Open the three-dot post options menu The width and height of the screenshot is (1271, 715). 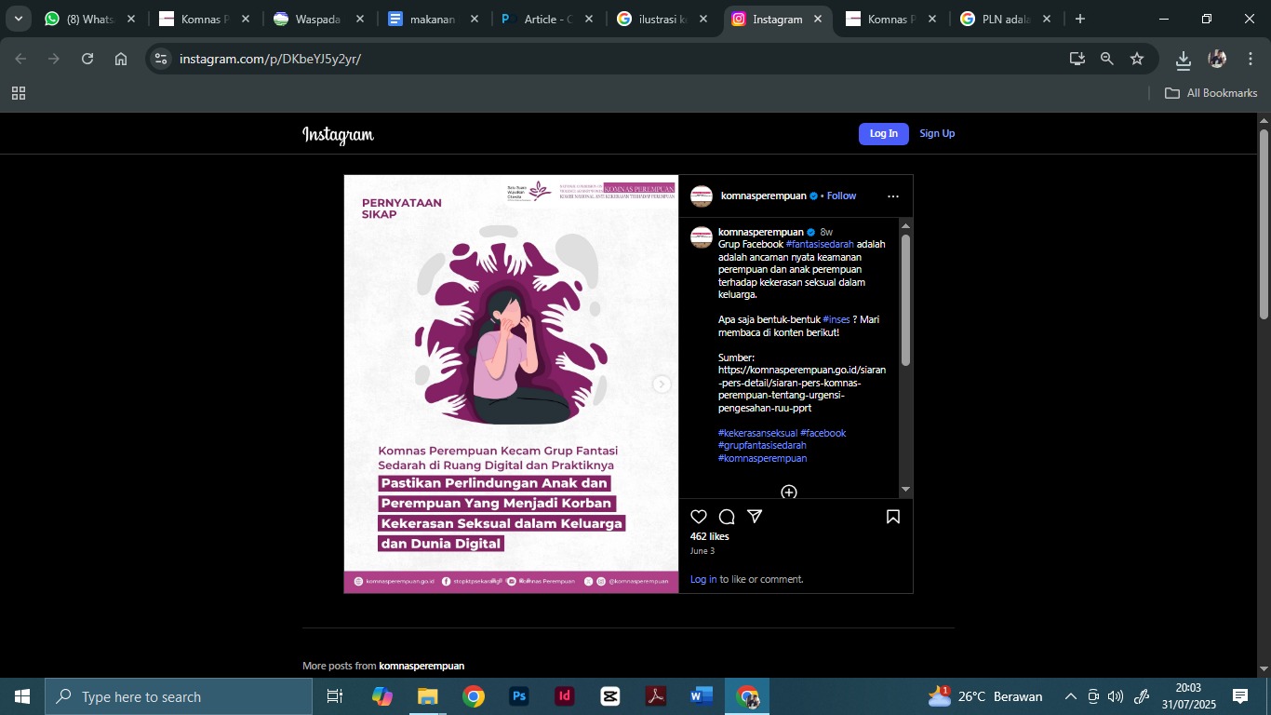[x=893, y=196]
